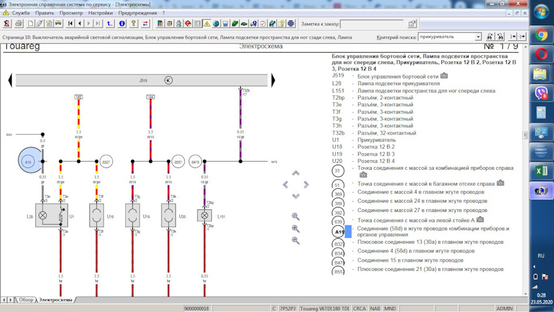Image resolution: width=554 pixels, height=312 pixels.
Task: Click the printer icon
Action: click(x=18, y=24)
